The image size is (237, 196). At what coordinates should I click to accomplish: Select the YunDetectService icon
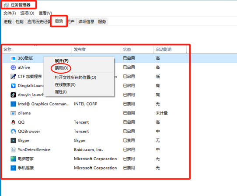13,150
